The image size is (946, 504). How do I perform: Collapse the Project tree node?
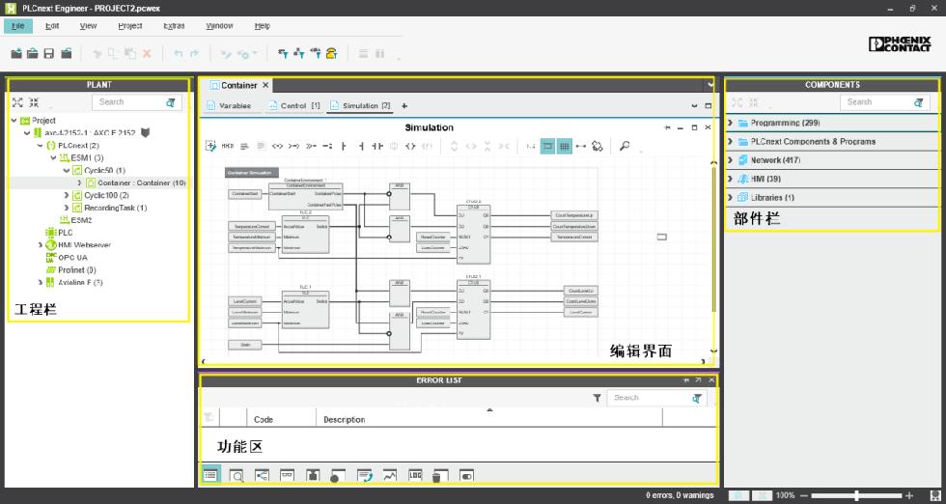[x=14, y=121]
